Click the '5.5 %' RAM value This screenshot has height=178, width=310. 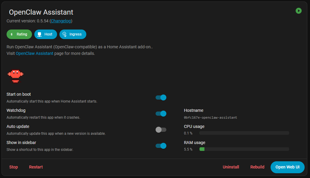(x=188, y=149)
